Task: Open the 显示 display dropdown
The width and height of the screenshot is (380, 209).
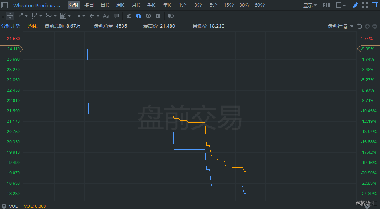Action: [310, 5]
